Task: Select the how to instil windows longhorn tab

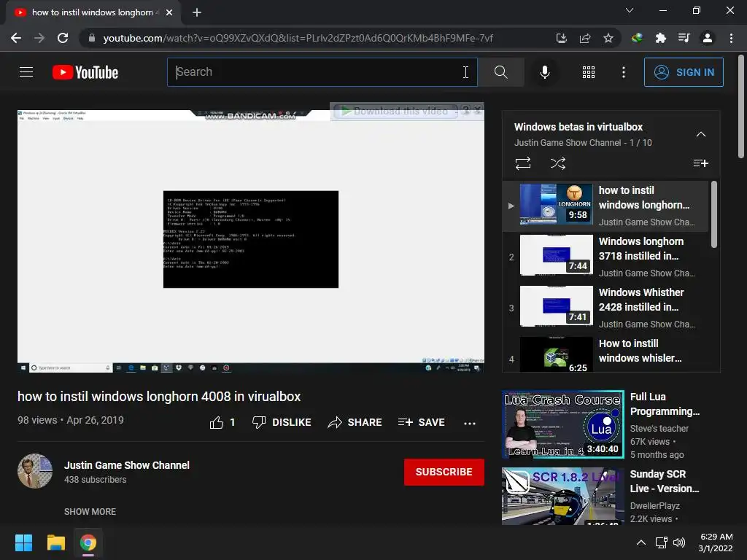Action: pyautogui.click(x=93, y=12)
